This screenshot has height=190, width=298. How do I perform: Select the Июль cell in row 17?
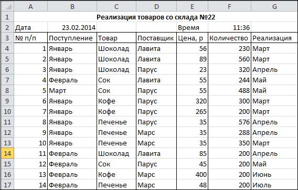tap(274, 184)
